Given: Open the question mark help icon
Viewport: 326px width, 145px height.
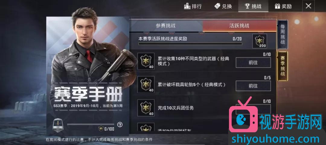Looking at the screenshot, I should pyautogui.click(x=120, y=125).
